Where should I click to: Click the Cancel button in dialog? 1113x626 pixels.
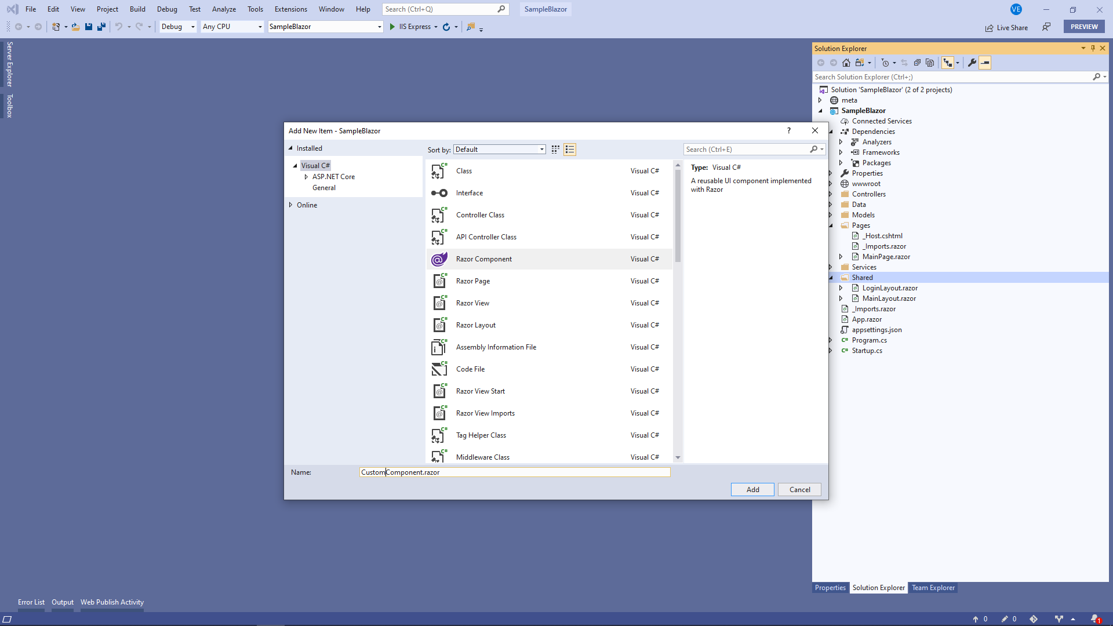point(800,490)
